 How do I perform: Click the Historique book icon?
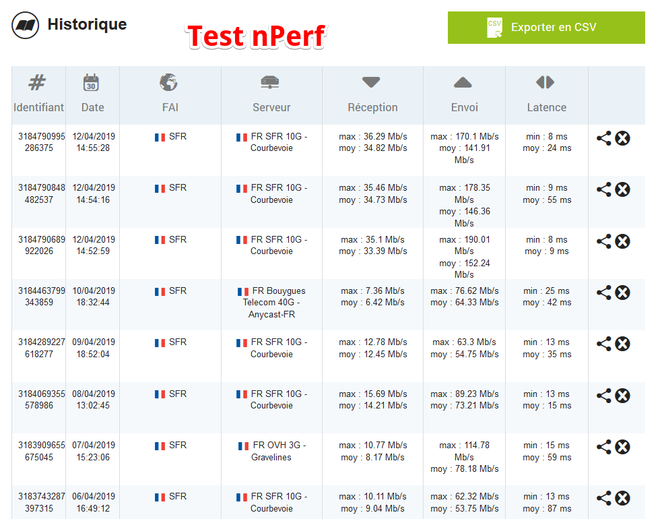point(26,26)
